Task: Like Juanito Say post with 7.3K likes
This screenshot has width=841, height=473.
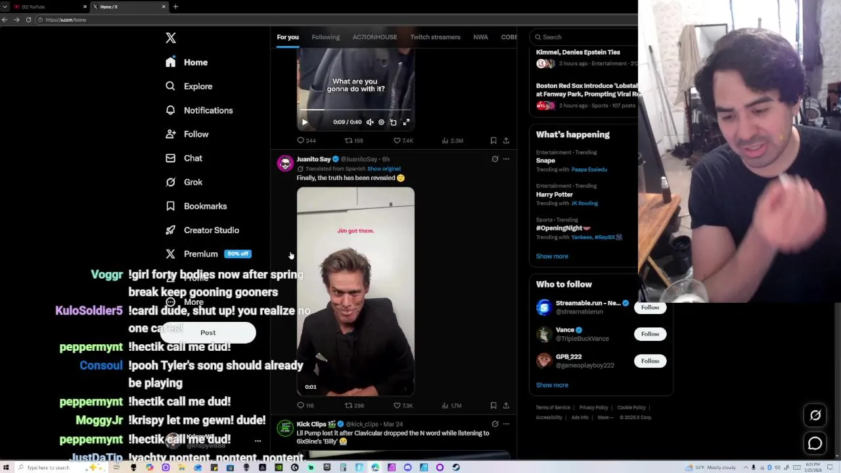Action: click(403, 406)
